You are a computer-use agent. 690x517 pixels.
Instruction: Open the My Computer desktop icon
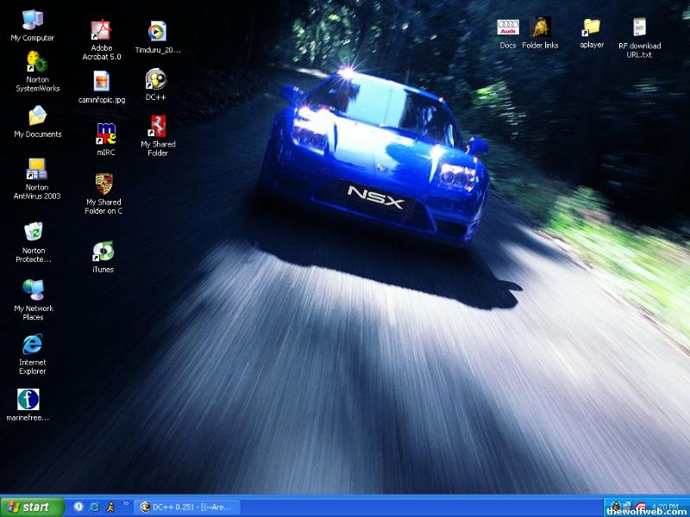coord(32,21)
